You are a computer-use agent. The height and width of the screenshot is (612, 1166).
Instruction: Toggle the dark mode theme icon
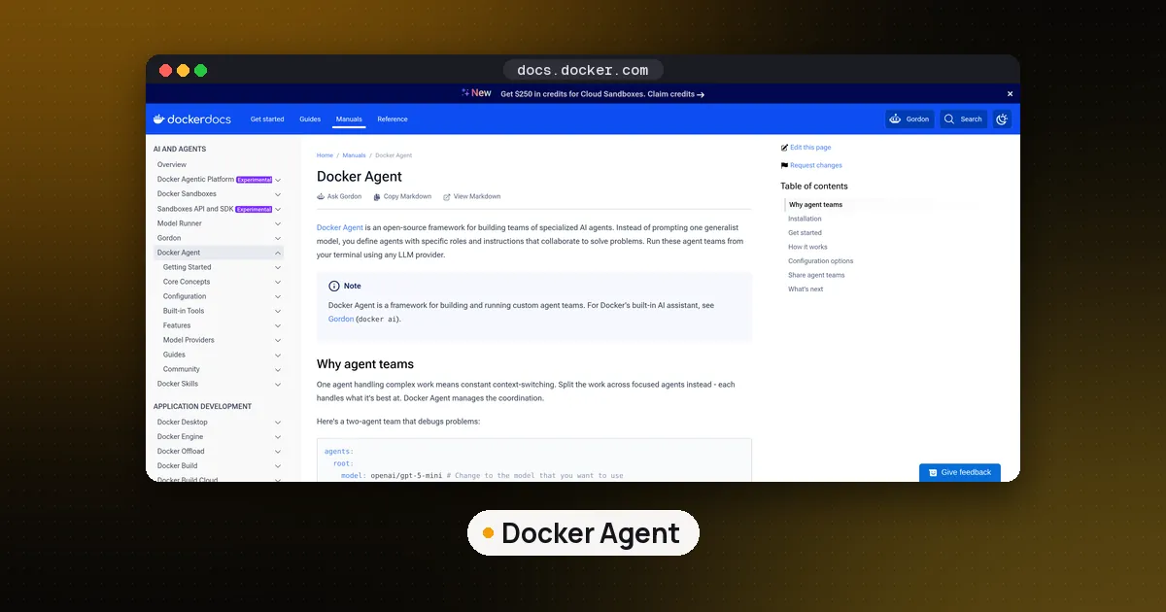pos(1002,119)
